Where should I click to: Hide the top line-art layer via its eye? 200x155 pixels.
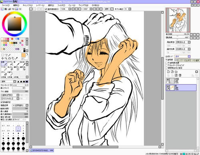(168, 80)
